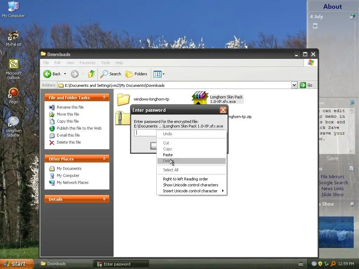Image resolution: width=359 pixels, height=269 pixels.
Task: Launch MyPal 68 browser shortcut
Action: click(13, 39)
